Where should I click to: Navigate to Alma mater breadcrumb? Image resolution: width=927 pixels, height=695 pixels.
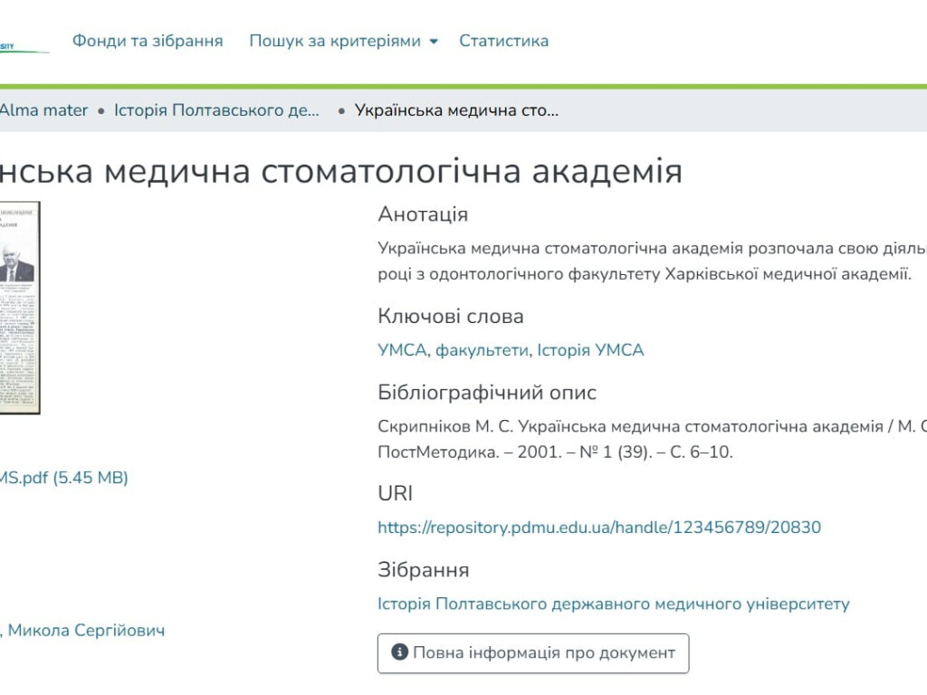(x=43, y=110)
